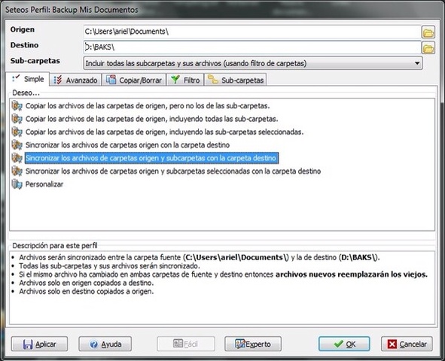Click the disabled Fácil mode button
This screenshot has width=445, height=361.
tap(186, 344)
